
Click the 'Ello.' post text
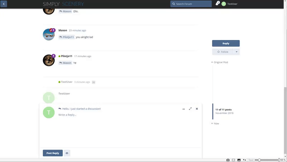[76, 11]
